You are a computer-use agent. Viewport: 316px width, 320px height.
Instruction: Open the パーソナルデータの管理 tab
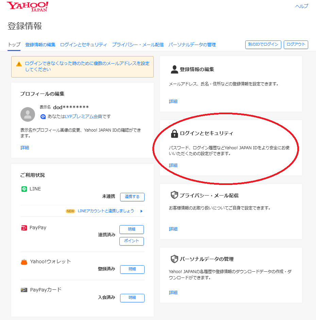click(192, 45)
